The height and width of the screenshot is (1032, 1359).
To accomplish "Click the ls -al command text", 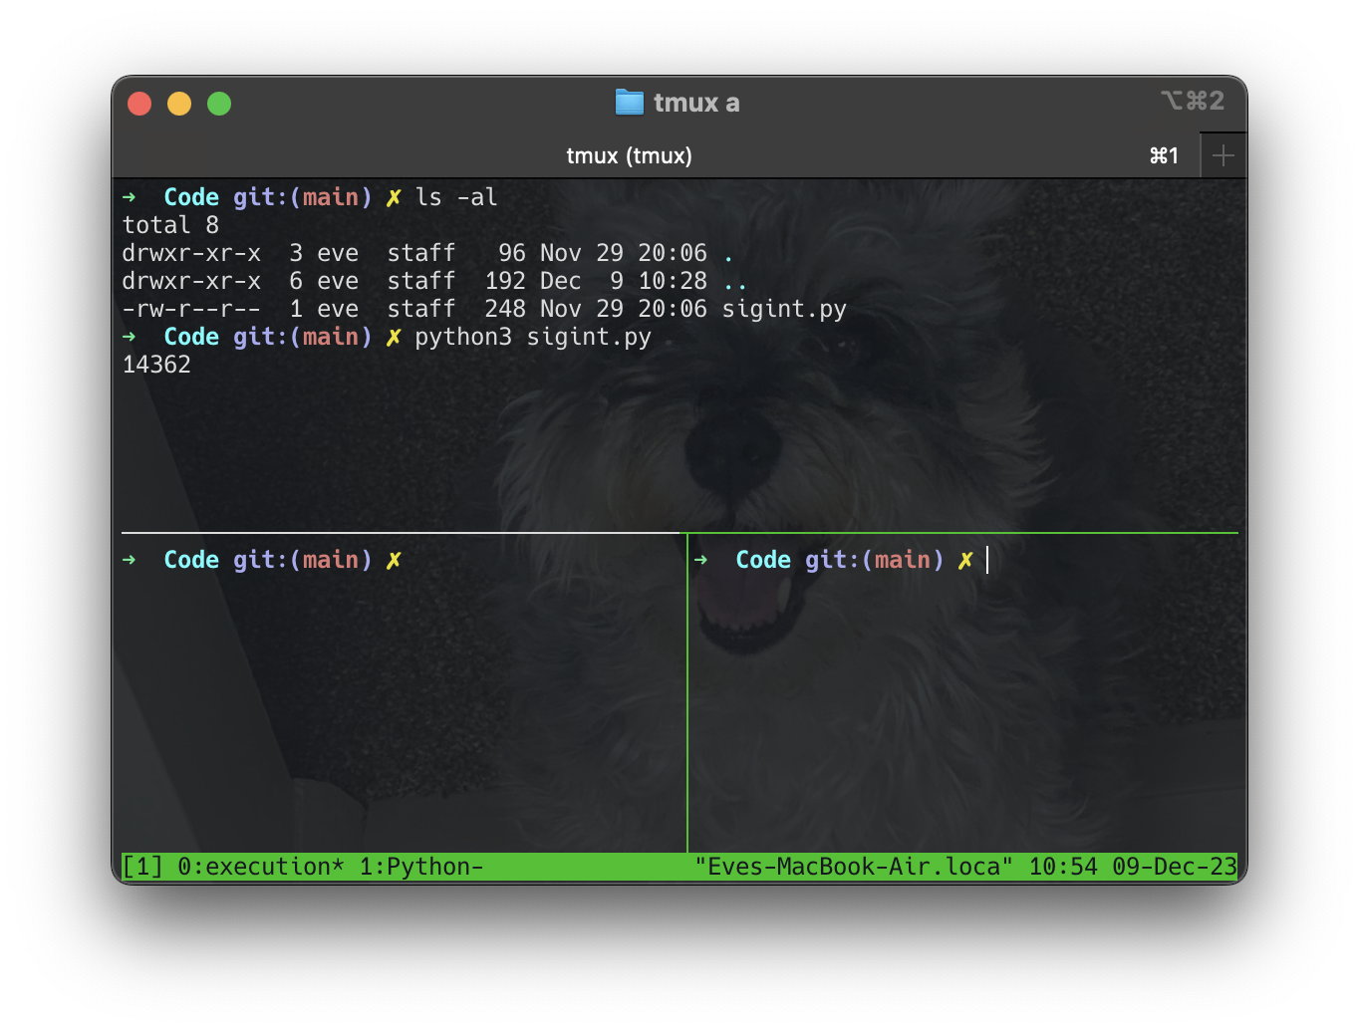I will tap(456, 197).
